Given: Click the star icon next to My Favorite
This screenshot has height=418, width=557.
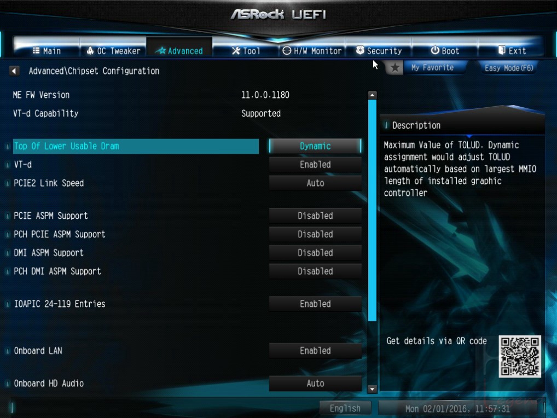Looking at the screenshot, I should click(395, 67).
